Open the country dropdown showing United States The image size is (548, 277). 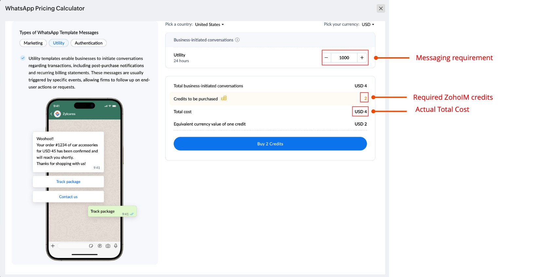click(210, 25)
